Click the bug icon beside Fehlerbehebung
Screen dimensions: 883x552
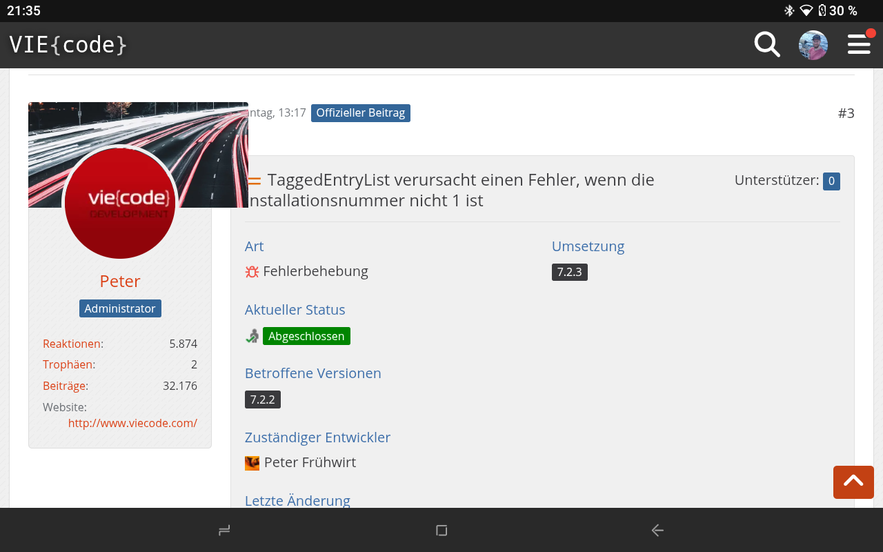click(252, 272)
